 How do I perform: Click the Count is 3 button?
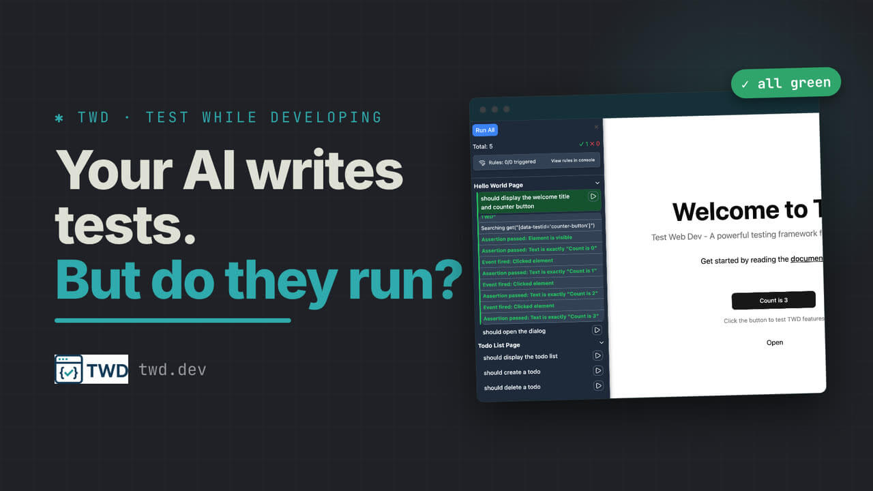pos(773,300)
